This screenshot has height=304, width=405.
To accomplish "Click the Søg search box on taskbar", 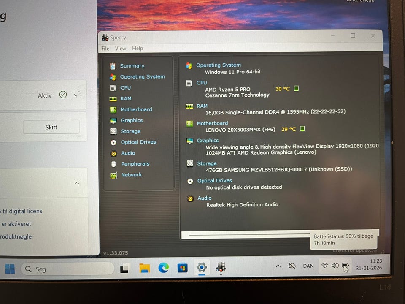I will (67, 269).
